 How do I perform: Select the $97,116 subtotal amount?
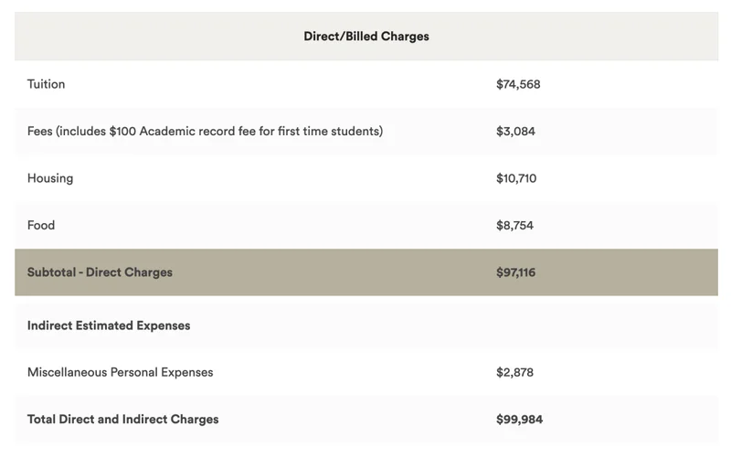(x=515, y=272)
